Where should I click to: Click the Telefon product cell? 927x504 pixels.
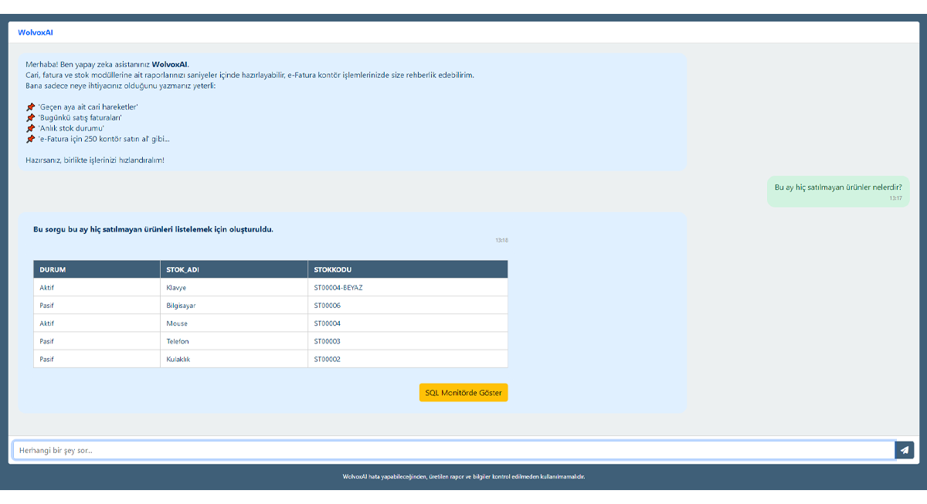coord(178,341)
